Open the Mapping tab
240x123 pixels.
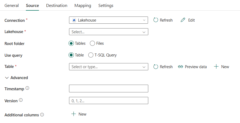tap(83, 6)
